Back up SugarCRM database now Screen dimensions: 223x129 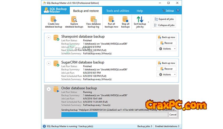pyautogui.click(x=166, y=63)
